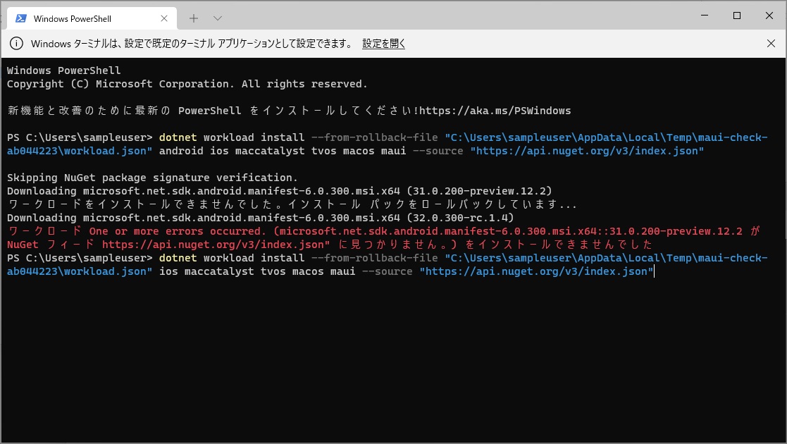Open settings via 設定を開く link
The height and width of the screenshot is (444, 787).
(383, 44)
